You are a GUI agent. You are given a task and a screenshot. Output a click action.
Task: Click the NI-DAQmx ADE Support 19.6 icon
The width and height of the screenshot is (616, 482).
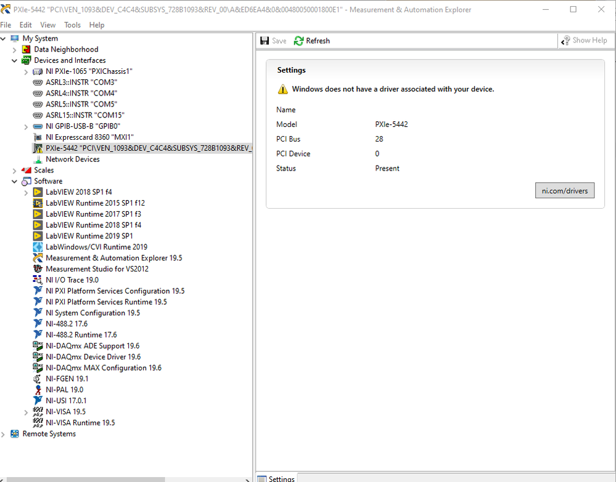pos(38,346)
